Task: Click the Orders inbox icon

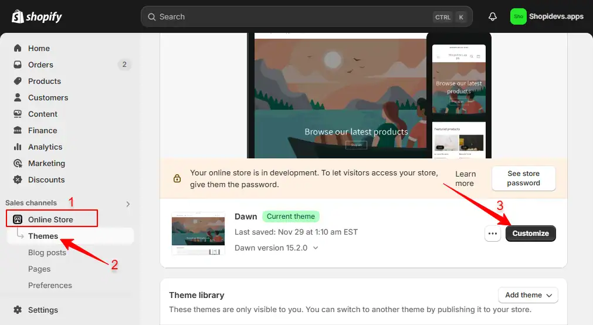Action: pos(18,65)
